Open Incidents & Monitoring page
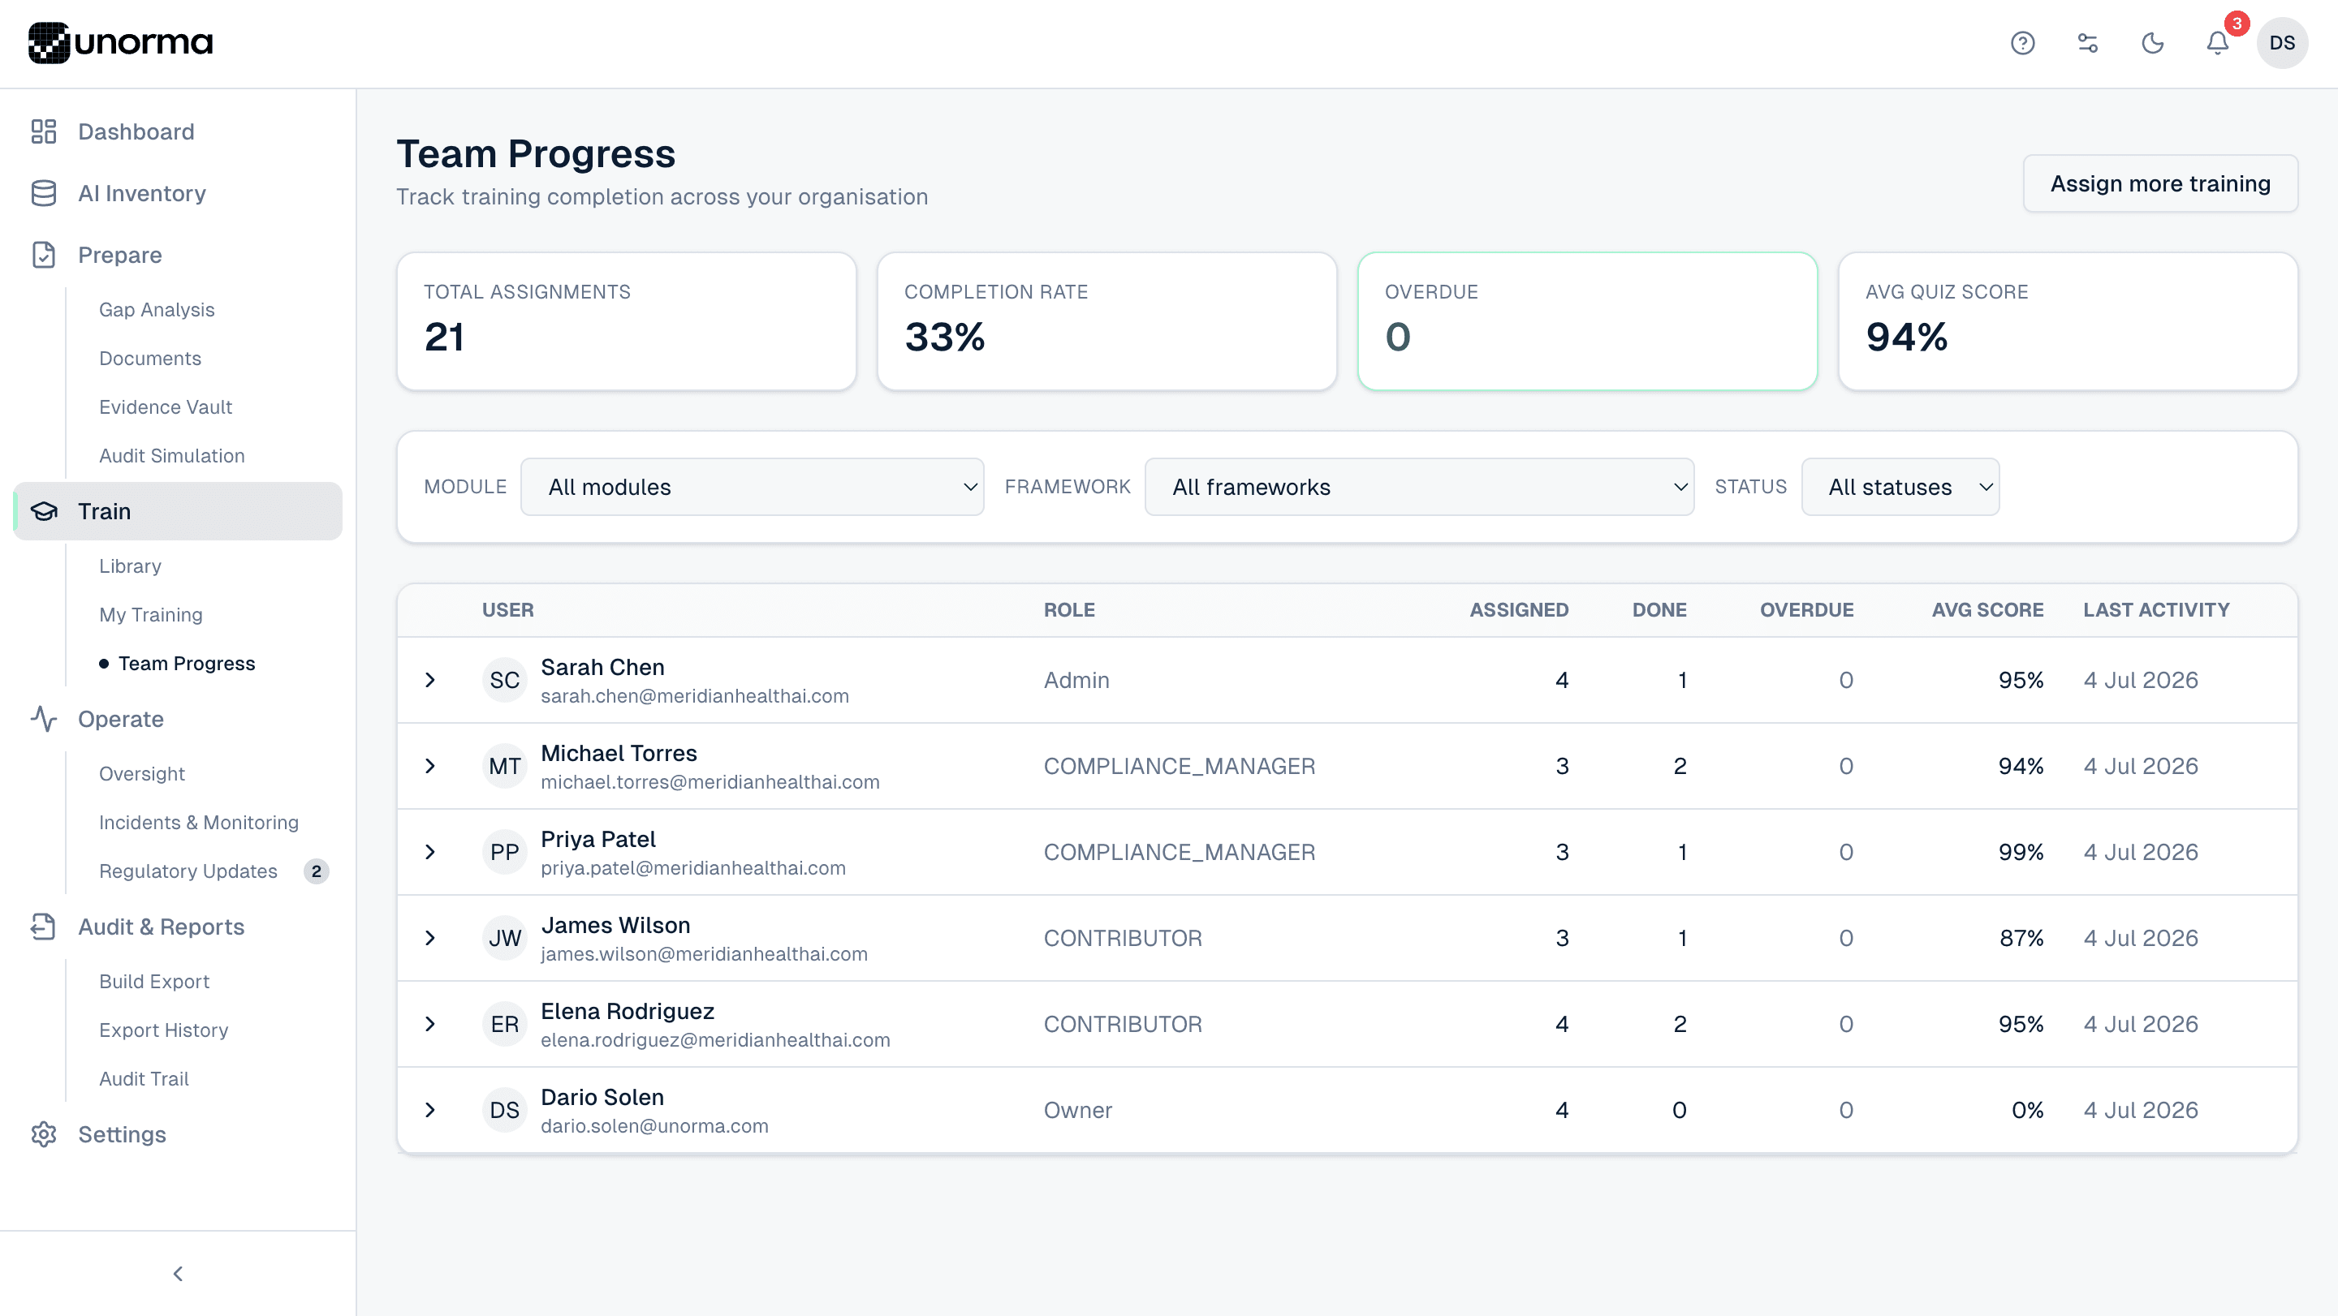2338x1316 pixels. click(x=198, y=823)
